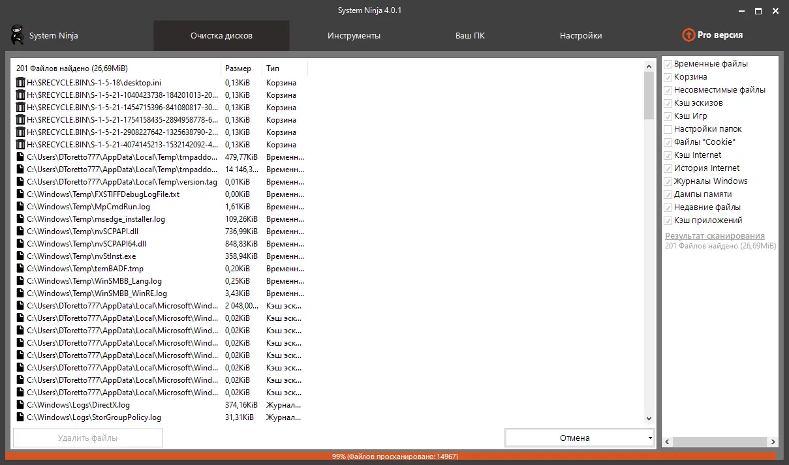Click file icon of version.tag row

tap(20, 182)
